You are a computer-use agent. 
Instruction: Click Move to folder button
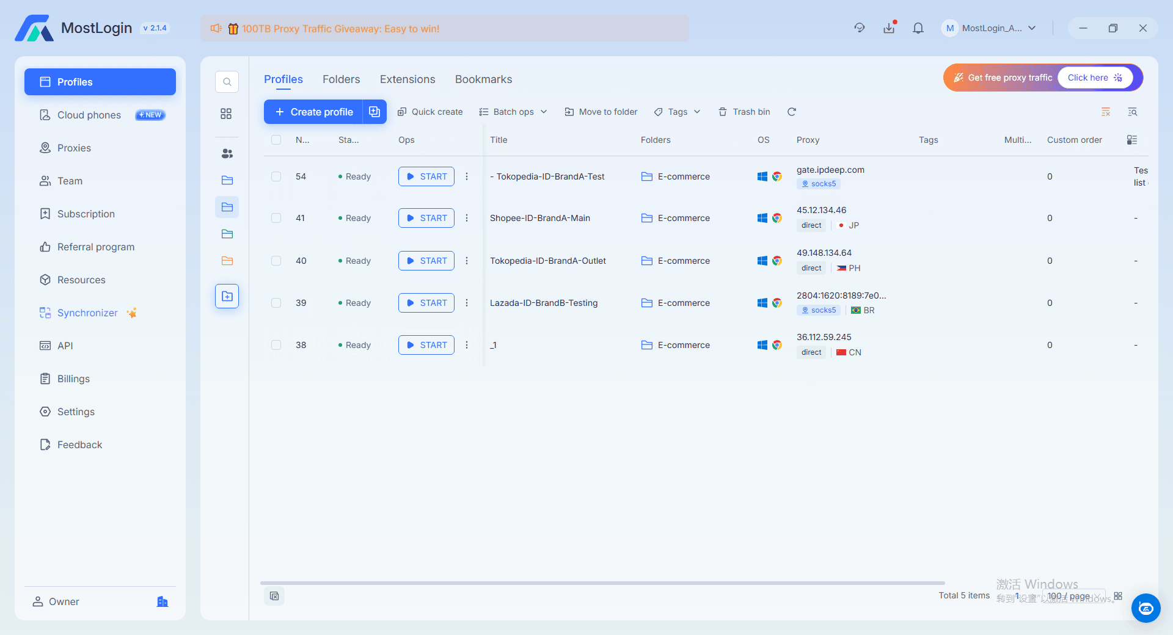click(601, 112)
